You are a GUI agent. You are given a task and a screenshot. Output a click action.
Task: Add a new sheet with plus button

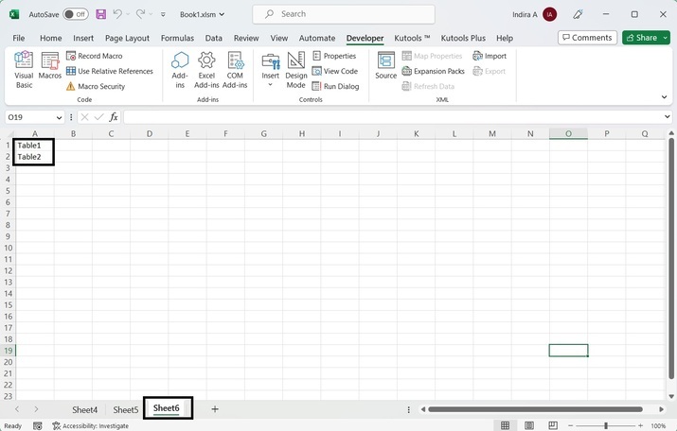(215, 409)
